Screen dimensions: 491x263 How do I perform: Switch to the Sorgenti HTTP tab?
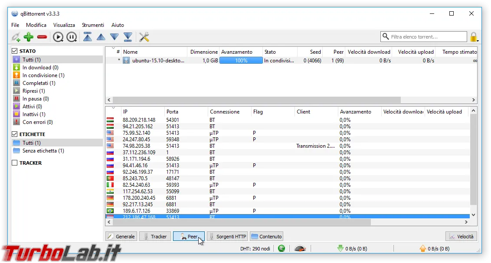coord(228,237)
